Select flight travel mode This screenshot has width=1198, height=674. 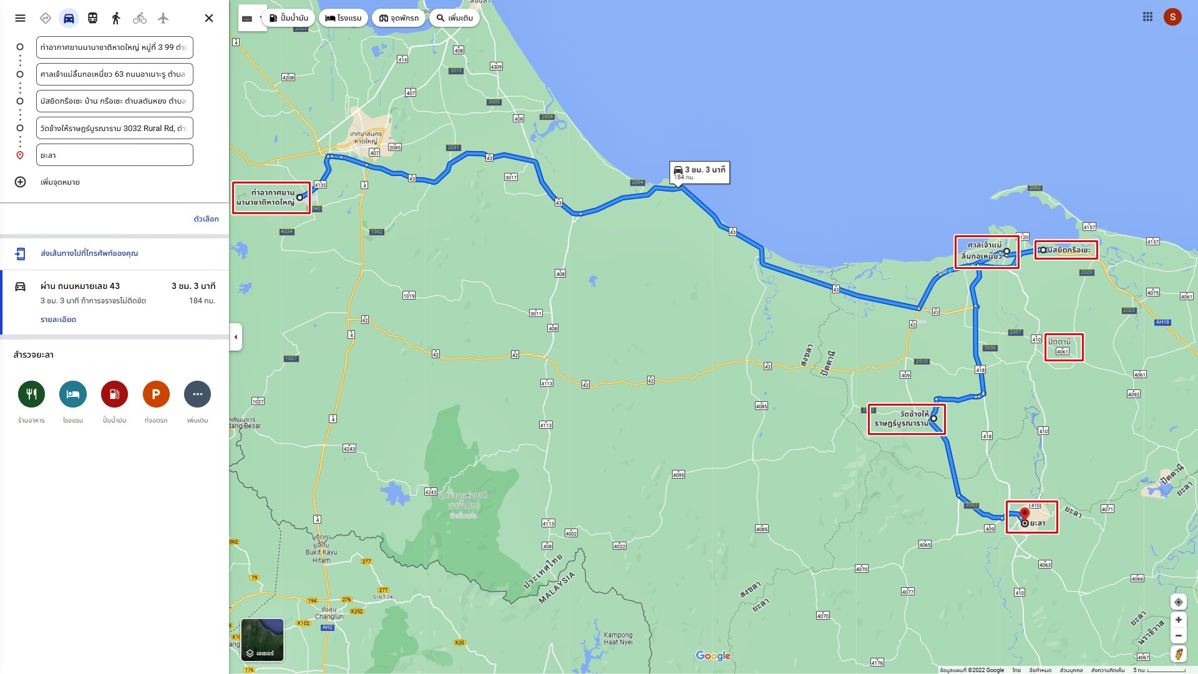[163, 18]
